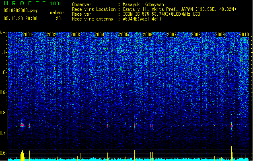Click the 2002 time marker
Viewport: 253px width, 161px height.
pyautogui.click(x=51, y=35)
